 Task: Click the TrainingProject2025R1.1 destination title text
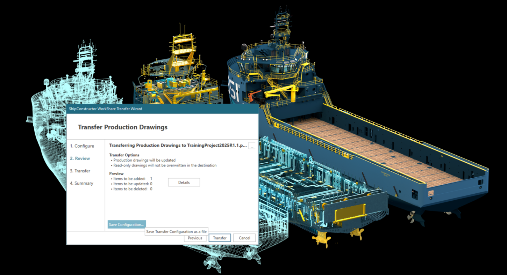coord(178,145)
